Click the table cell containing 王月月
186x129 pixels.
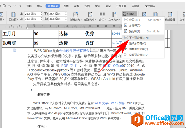point(18,34)
